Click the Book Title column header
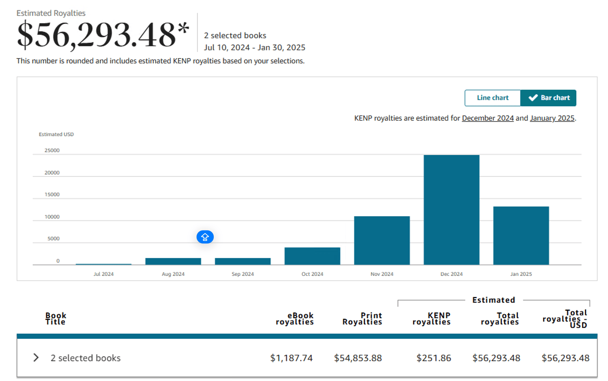The height and width of the screenshot is (381, 608). (56, 319)
